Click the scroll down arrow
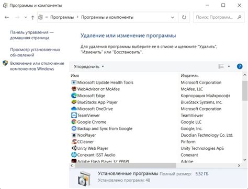 click(245, 160)
